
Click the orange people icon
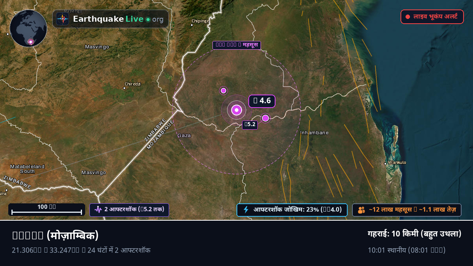pyautogui.click(x=361, y=210)
